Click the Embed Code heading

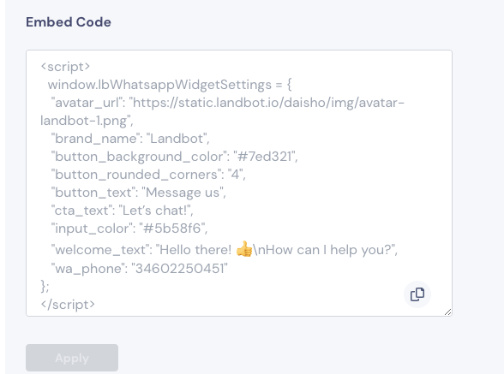point(69,22)
